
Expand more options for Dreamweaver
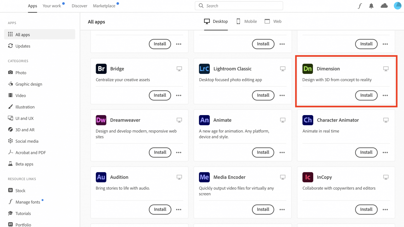(179, 152)
